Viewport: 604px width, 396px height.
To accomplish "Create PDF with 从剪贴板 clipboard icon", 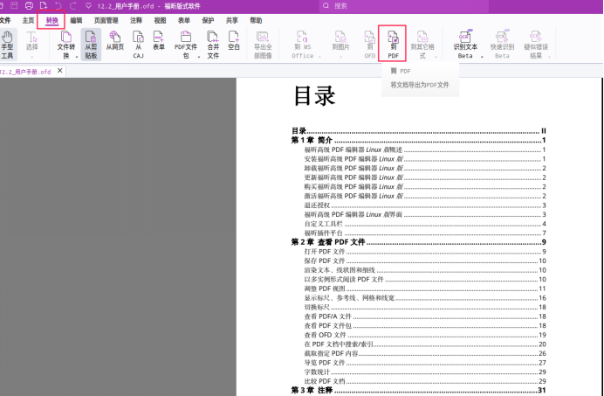I will click(x=91, y=45).
